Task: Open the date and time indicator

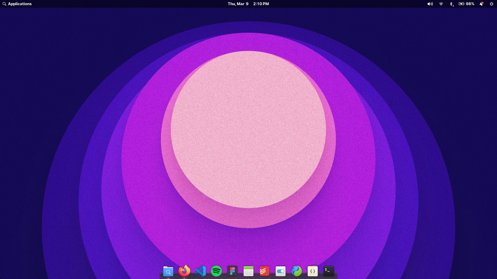Action: click(x=248, y=4)
